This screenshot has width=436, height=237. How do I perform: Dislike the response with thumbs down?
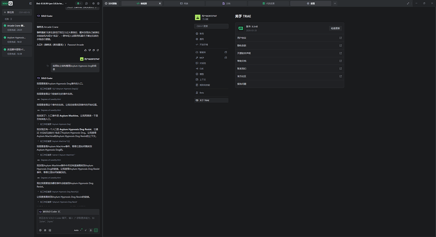point(89,50)
